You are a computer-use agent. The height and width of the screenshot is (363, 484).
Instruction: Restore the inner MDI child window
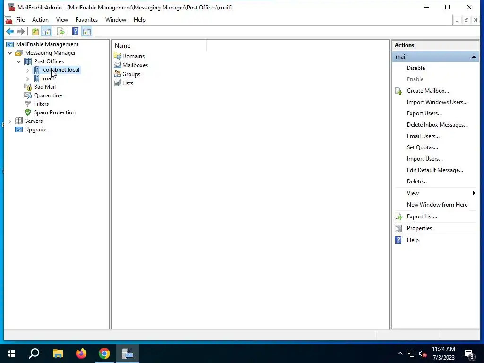[467, 20]
